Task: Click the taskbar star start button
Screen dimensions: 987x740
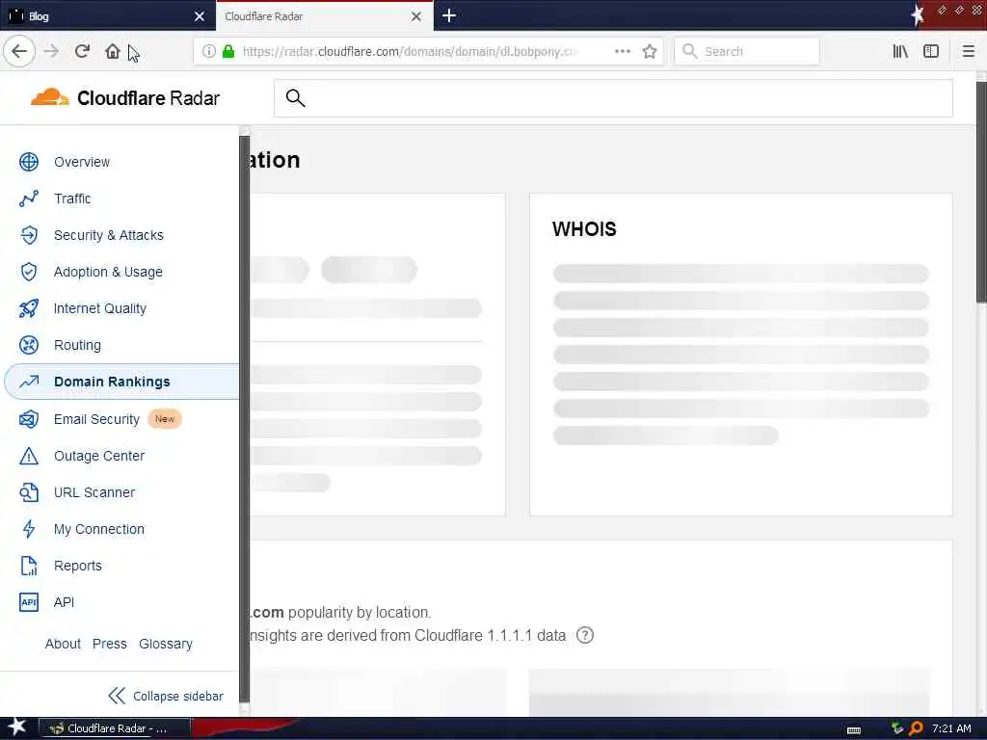Action: point(16,727)
